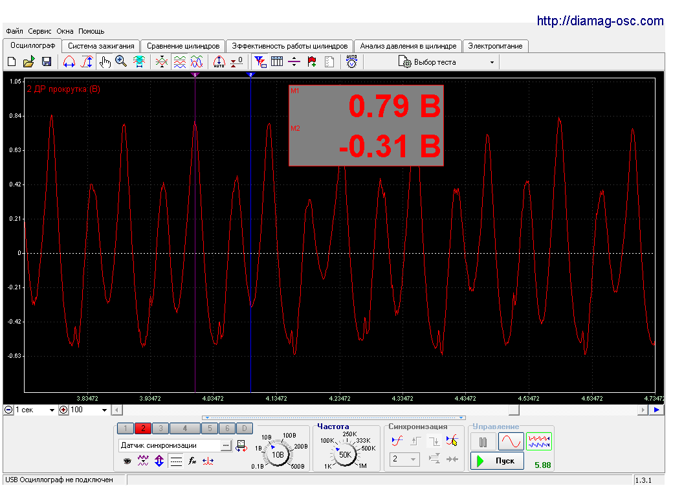Open the Сервис menu
Screen dimensions: 673x488
click(x=39, y=31)
